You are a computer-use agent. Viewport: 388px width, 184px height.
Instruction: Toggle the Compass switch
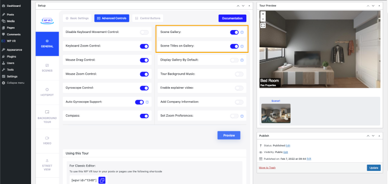[x=144, y=116]
